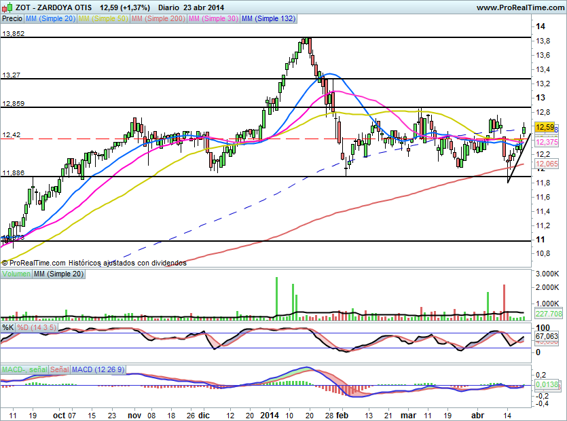
Task: Click the 67,063 stochastic value tag
Action: point(547,336)
